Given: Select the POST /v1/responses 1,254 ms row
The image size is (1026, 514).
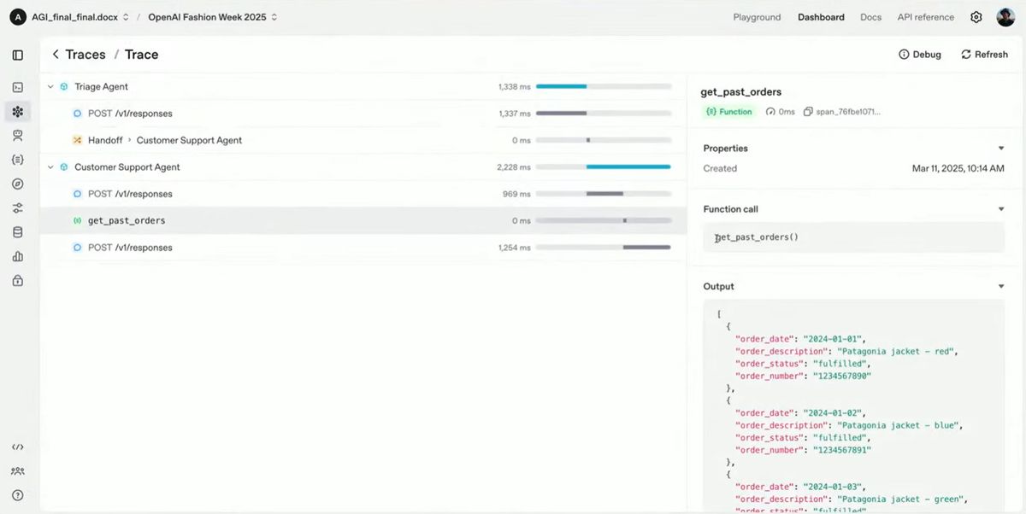Looking at the screenshot, I should 363,247.
